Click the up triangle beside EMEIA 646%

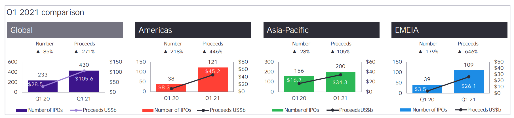point(460,52)
